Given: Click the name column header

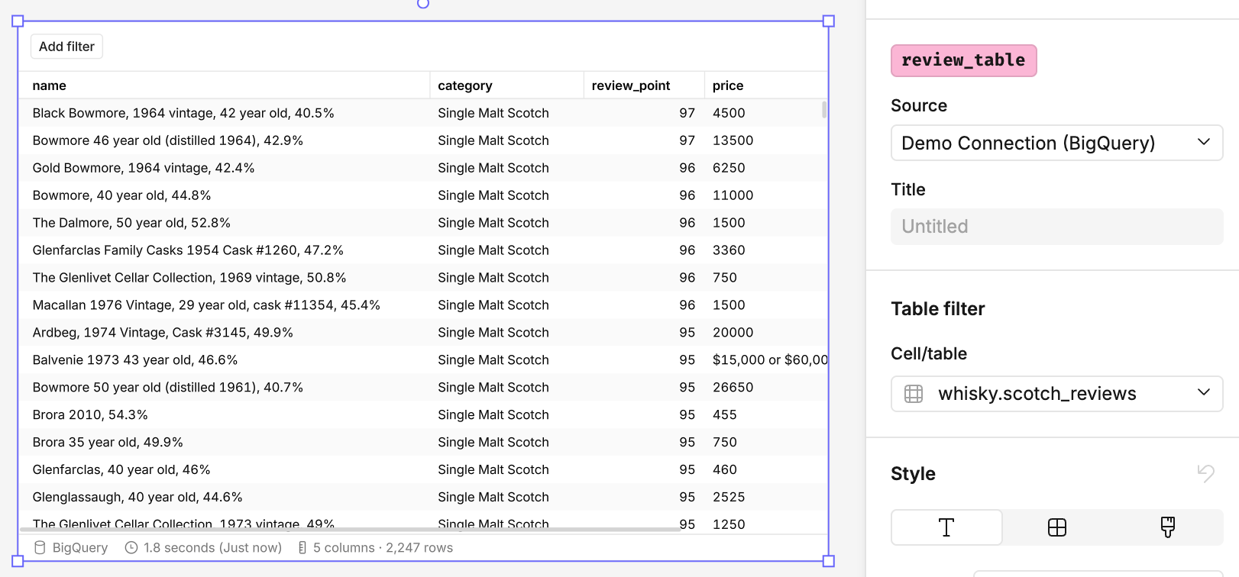Looking at the screenshot, I should pos(50,85).
